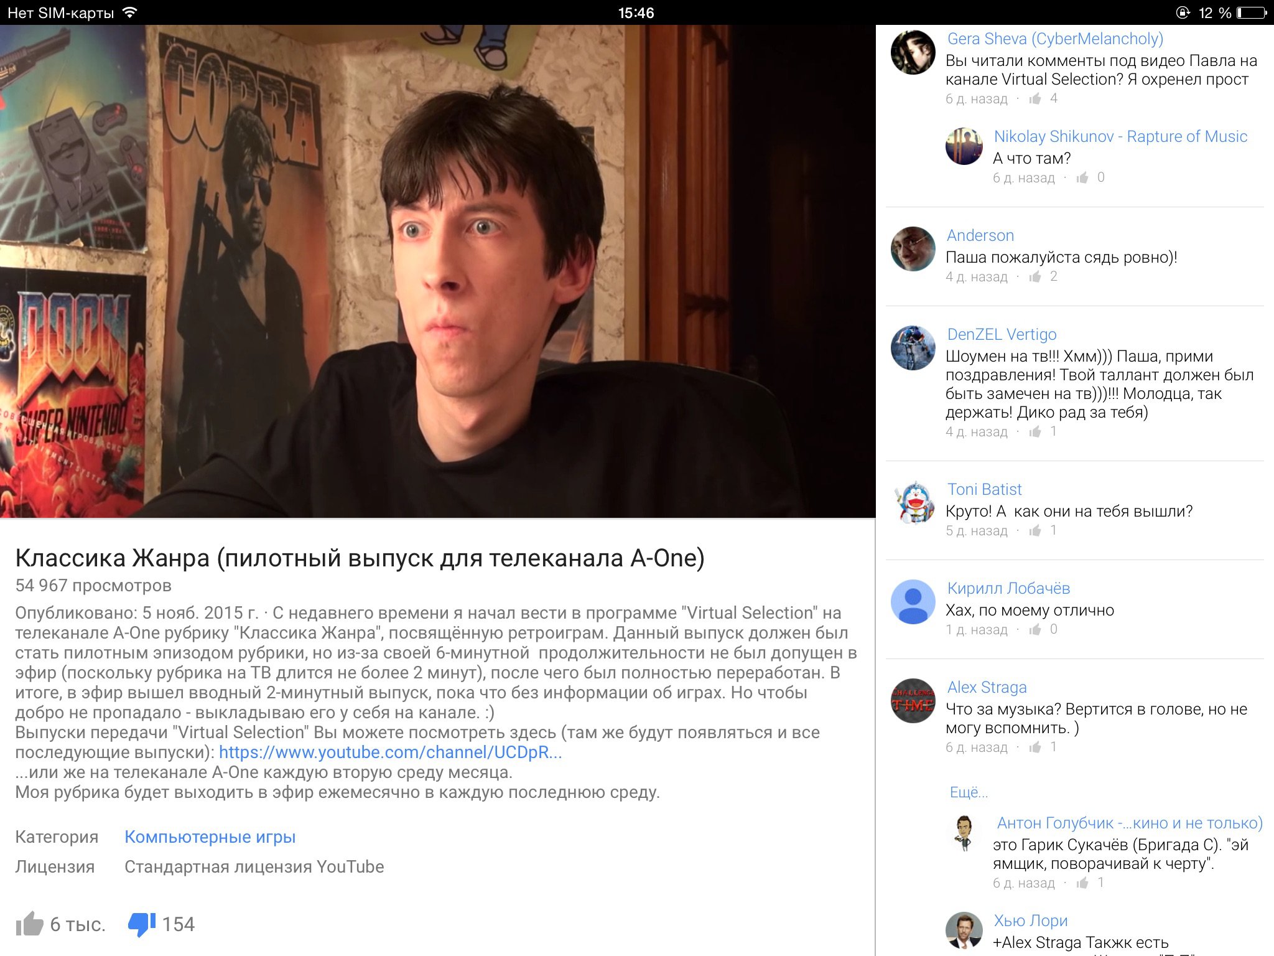Screen dimensions: 1274x956
Task: Open Gera Sheva (CyberMelancholy) channel name
Action: coord(1055,39)
